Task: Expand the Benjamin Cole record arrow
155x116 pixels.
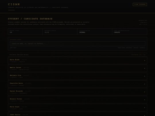Action: [x=145, y=76]
